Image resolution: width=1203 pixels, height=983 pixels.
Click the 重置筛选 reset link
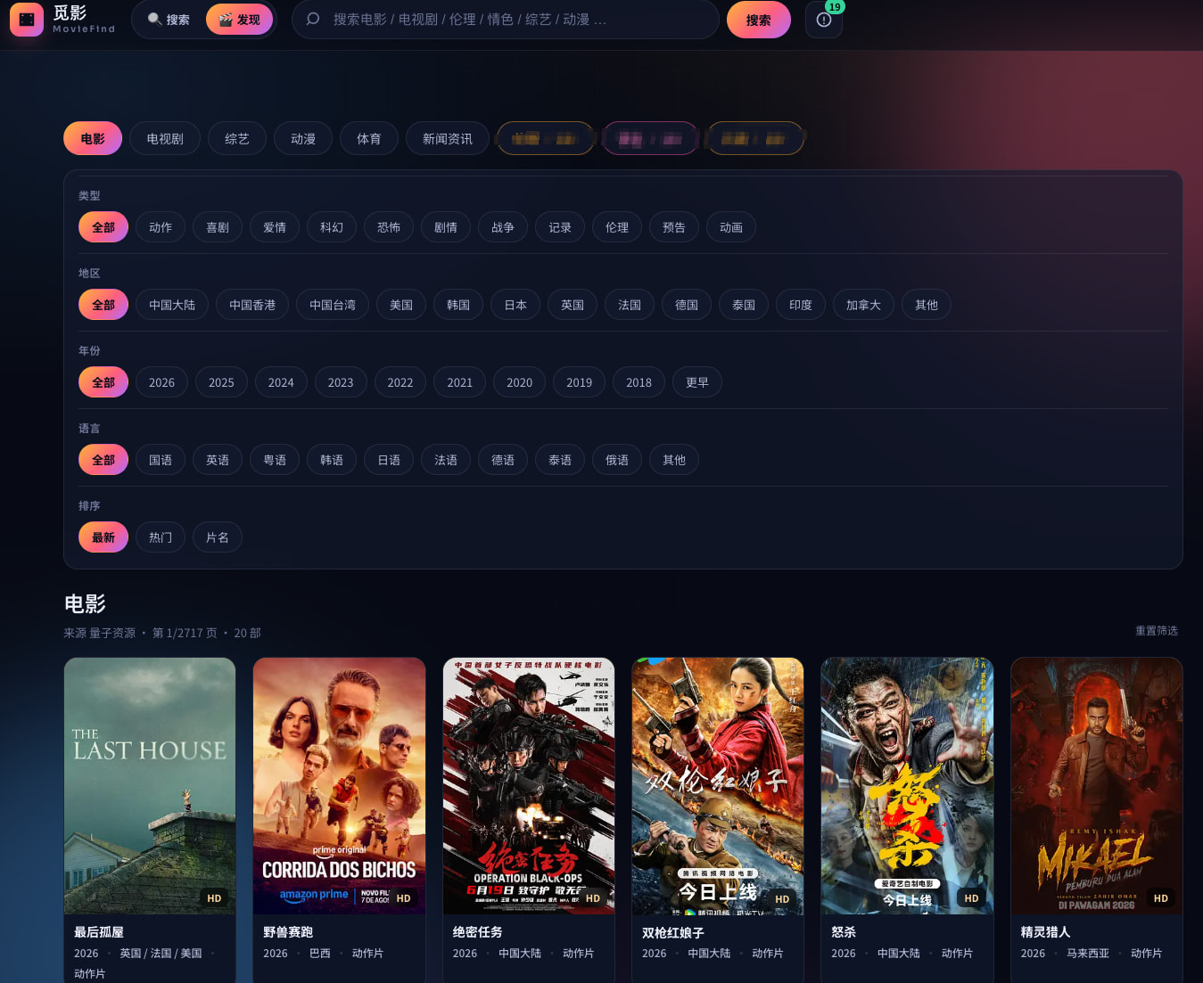pyautogui.click(x=1157, y=631)
